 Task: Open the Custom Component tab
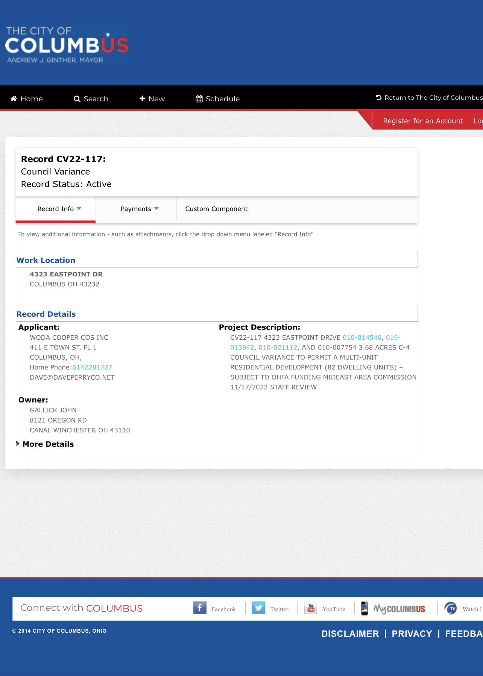coord(216,209)
